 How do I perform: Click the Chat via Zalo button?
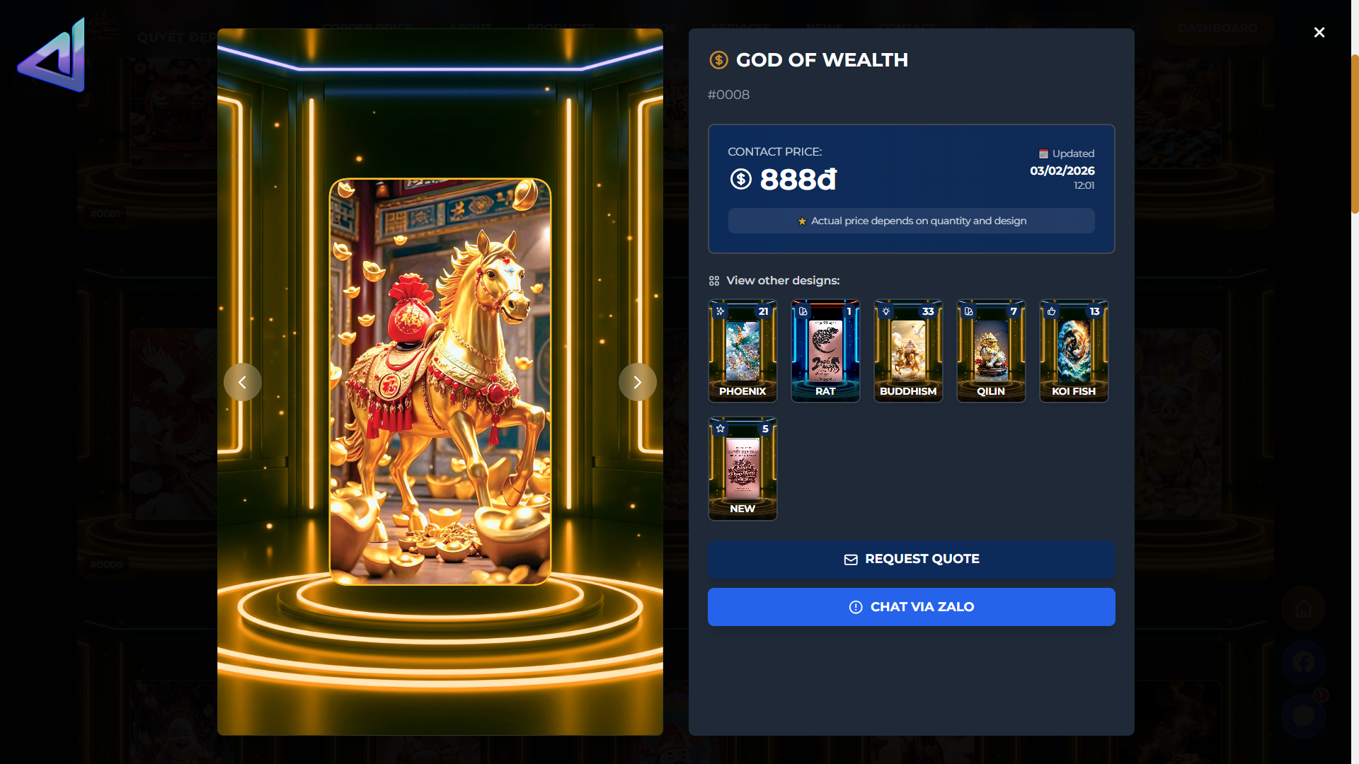[x=912, y=607]
